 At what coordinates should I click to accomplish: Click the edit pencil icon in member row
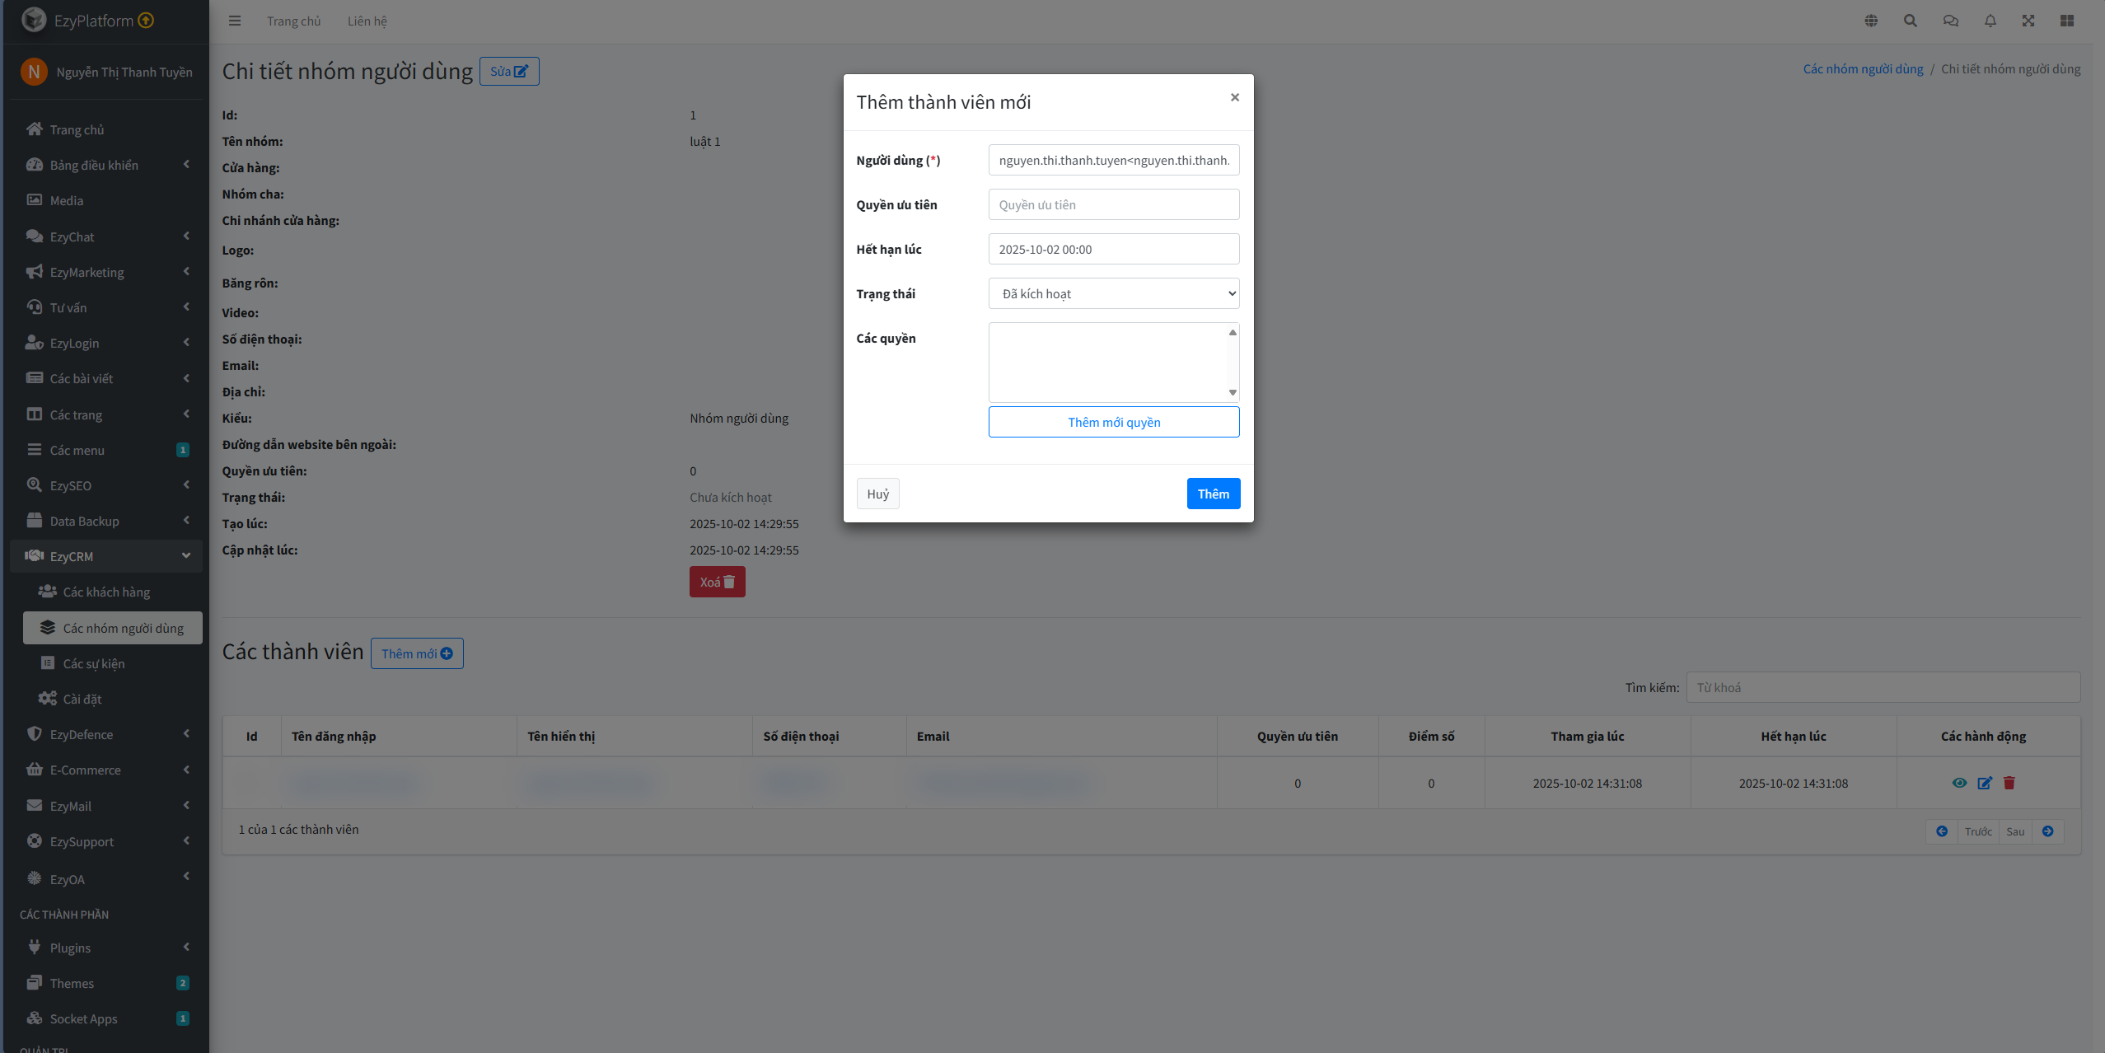1985,783
